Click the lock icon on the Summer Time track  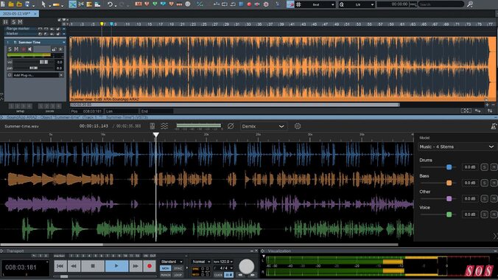(54, 49)
